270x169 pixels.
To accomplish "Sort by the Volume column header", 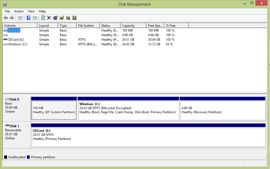I will point(20,25).
